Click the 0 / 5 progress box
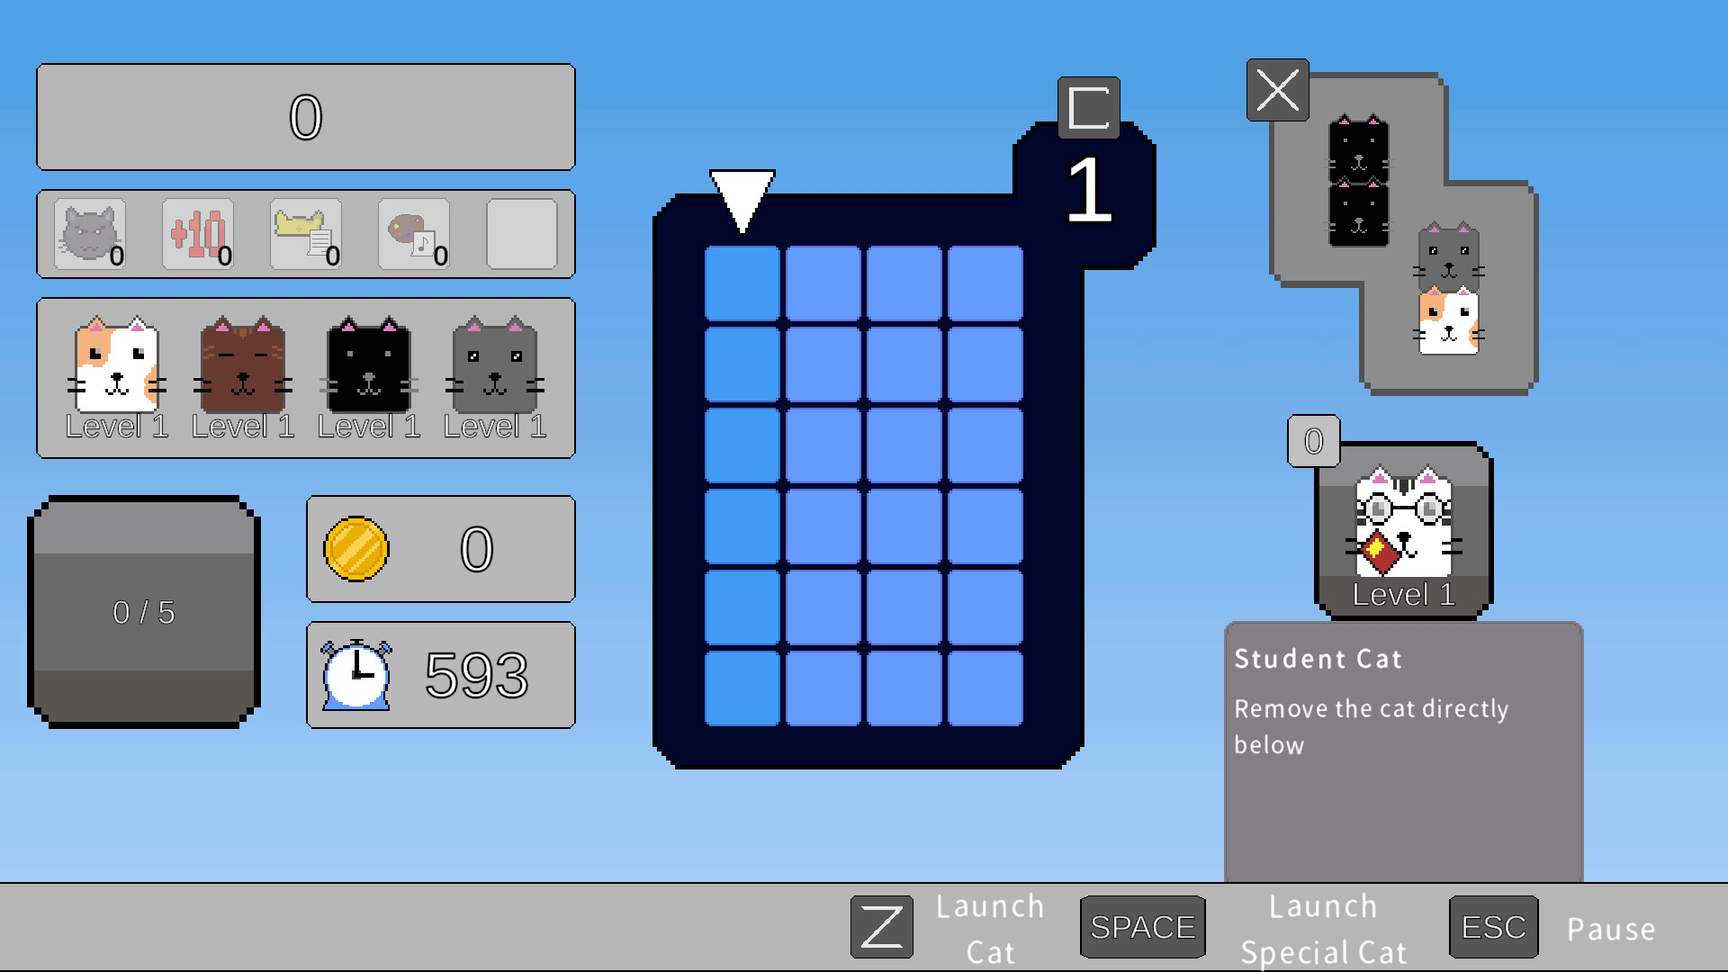The height and width of the screenshot is (972, 1728). click(144, 612)
